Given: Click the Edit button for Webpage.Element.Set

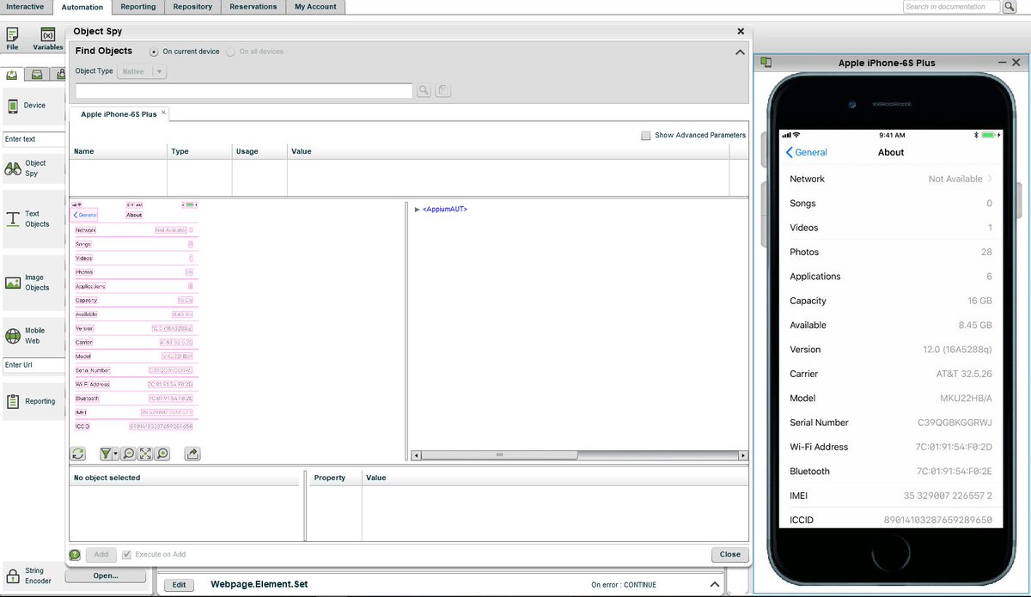Looking at the screenshot, I should point(179,585).
